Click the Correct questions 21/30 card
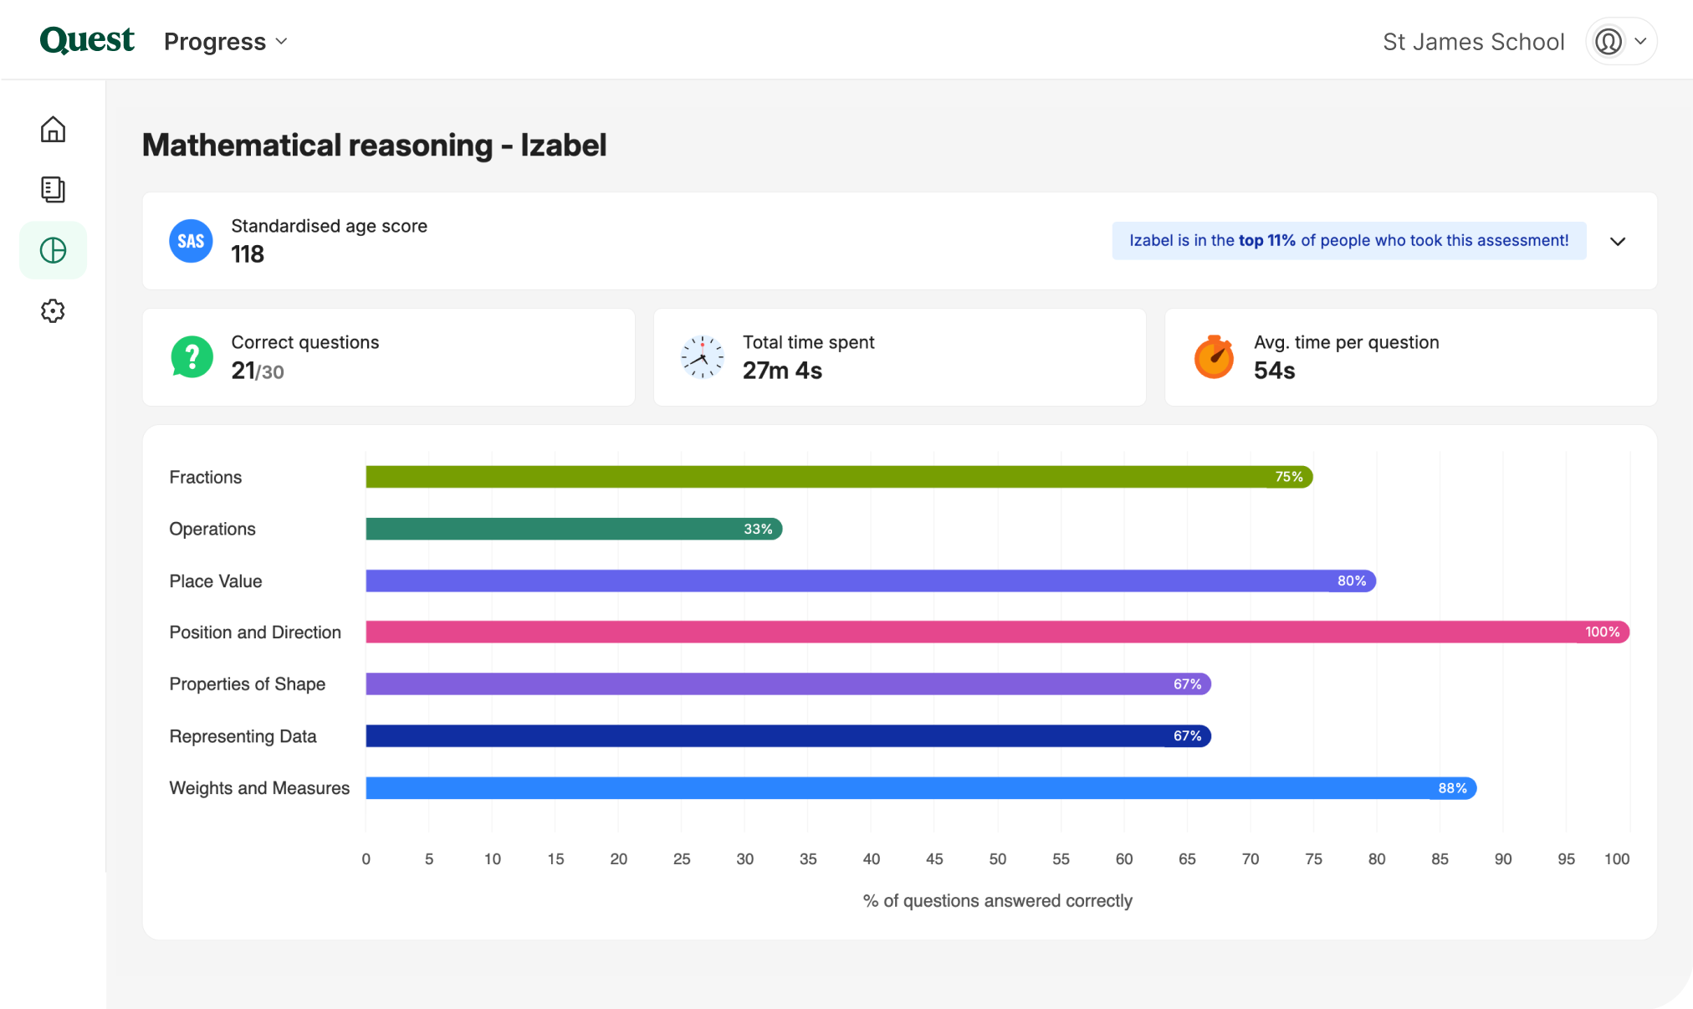Screen dimensions: 1693x1009 [x=389, y=357]
